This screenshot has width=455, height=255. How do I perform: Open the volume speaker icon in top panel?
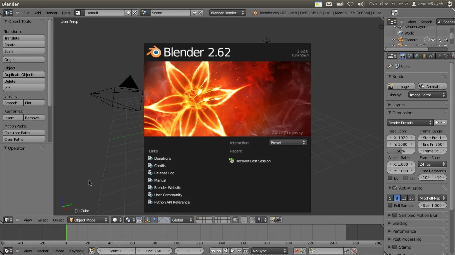tap(361, 4)
